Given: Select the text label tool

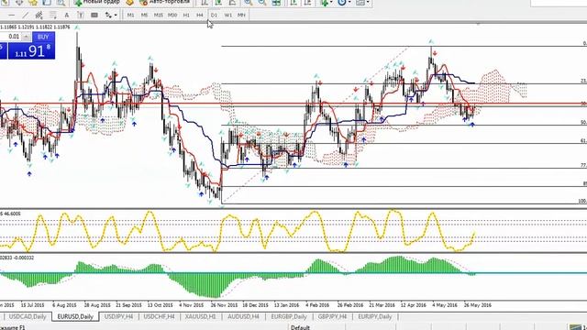Looking at the screenshot, I should [x=80, y=15].
